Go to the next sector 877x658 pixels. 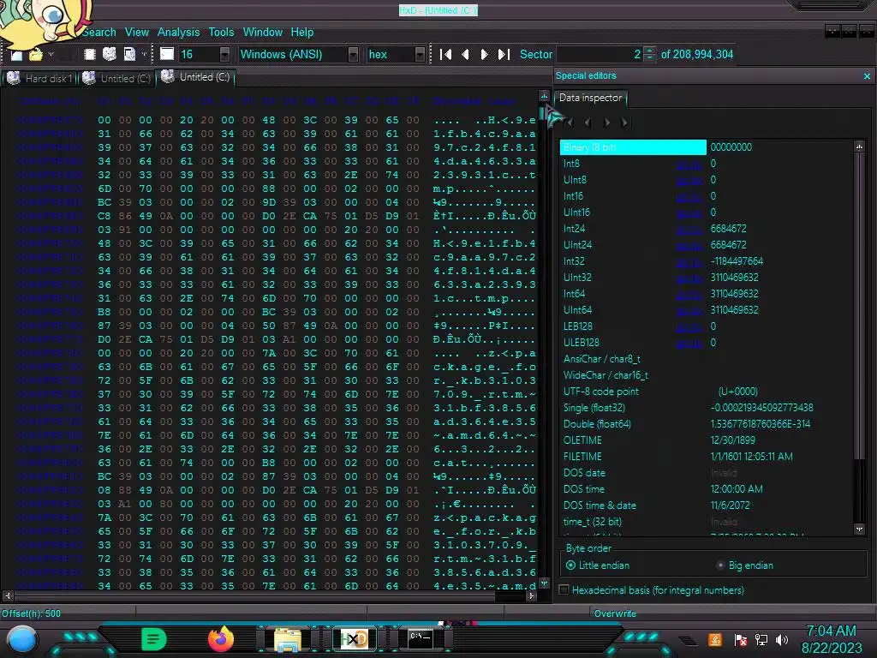[485, 54]
